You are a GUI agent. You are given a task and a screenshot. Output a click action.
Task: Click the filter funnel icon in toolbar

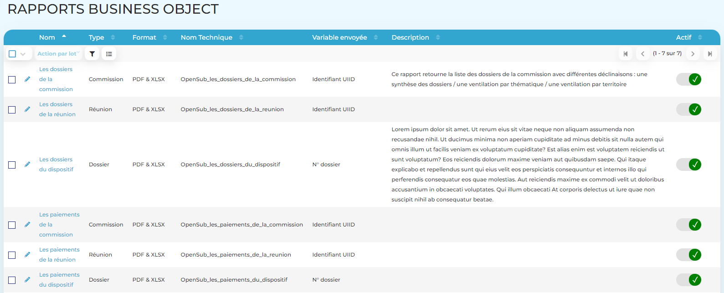click(x=92, y=54)
